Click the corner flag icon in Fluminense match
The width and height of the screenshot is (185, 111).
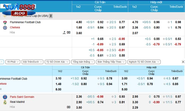[64, 33]
